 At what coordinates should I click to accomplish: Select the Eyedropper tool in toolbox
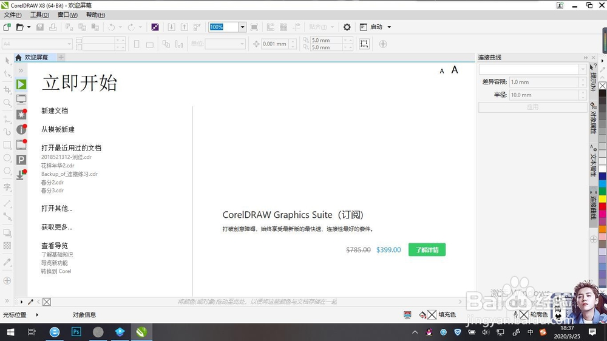(7, 262)
